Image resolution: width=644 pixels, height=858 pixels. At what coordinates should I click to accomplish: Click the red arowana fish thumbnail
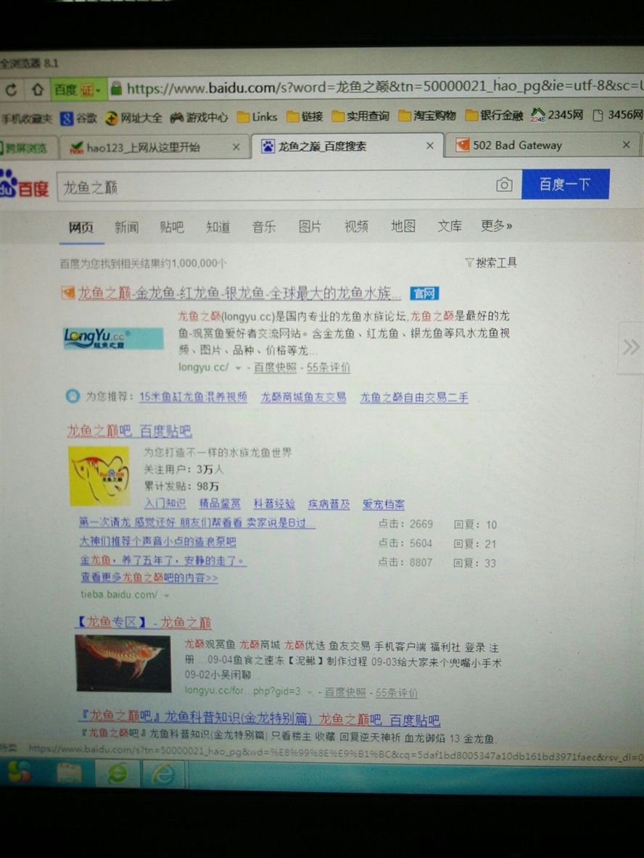pos(123,663)
